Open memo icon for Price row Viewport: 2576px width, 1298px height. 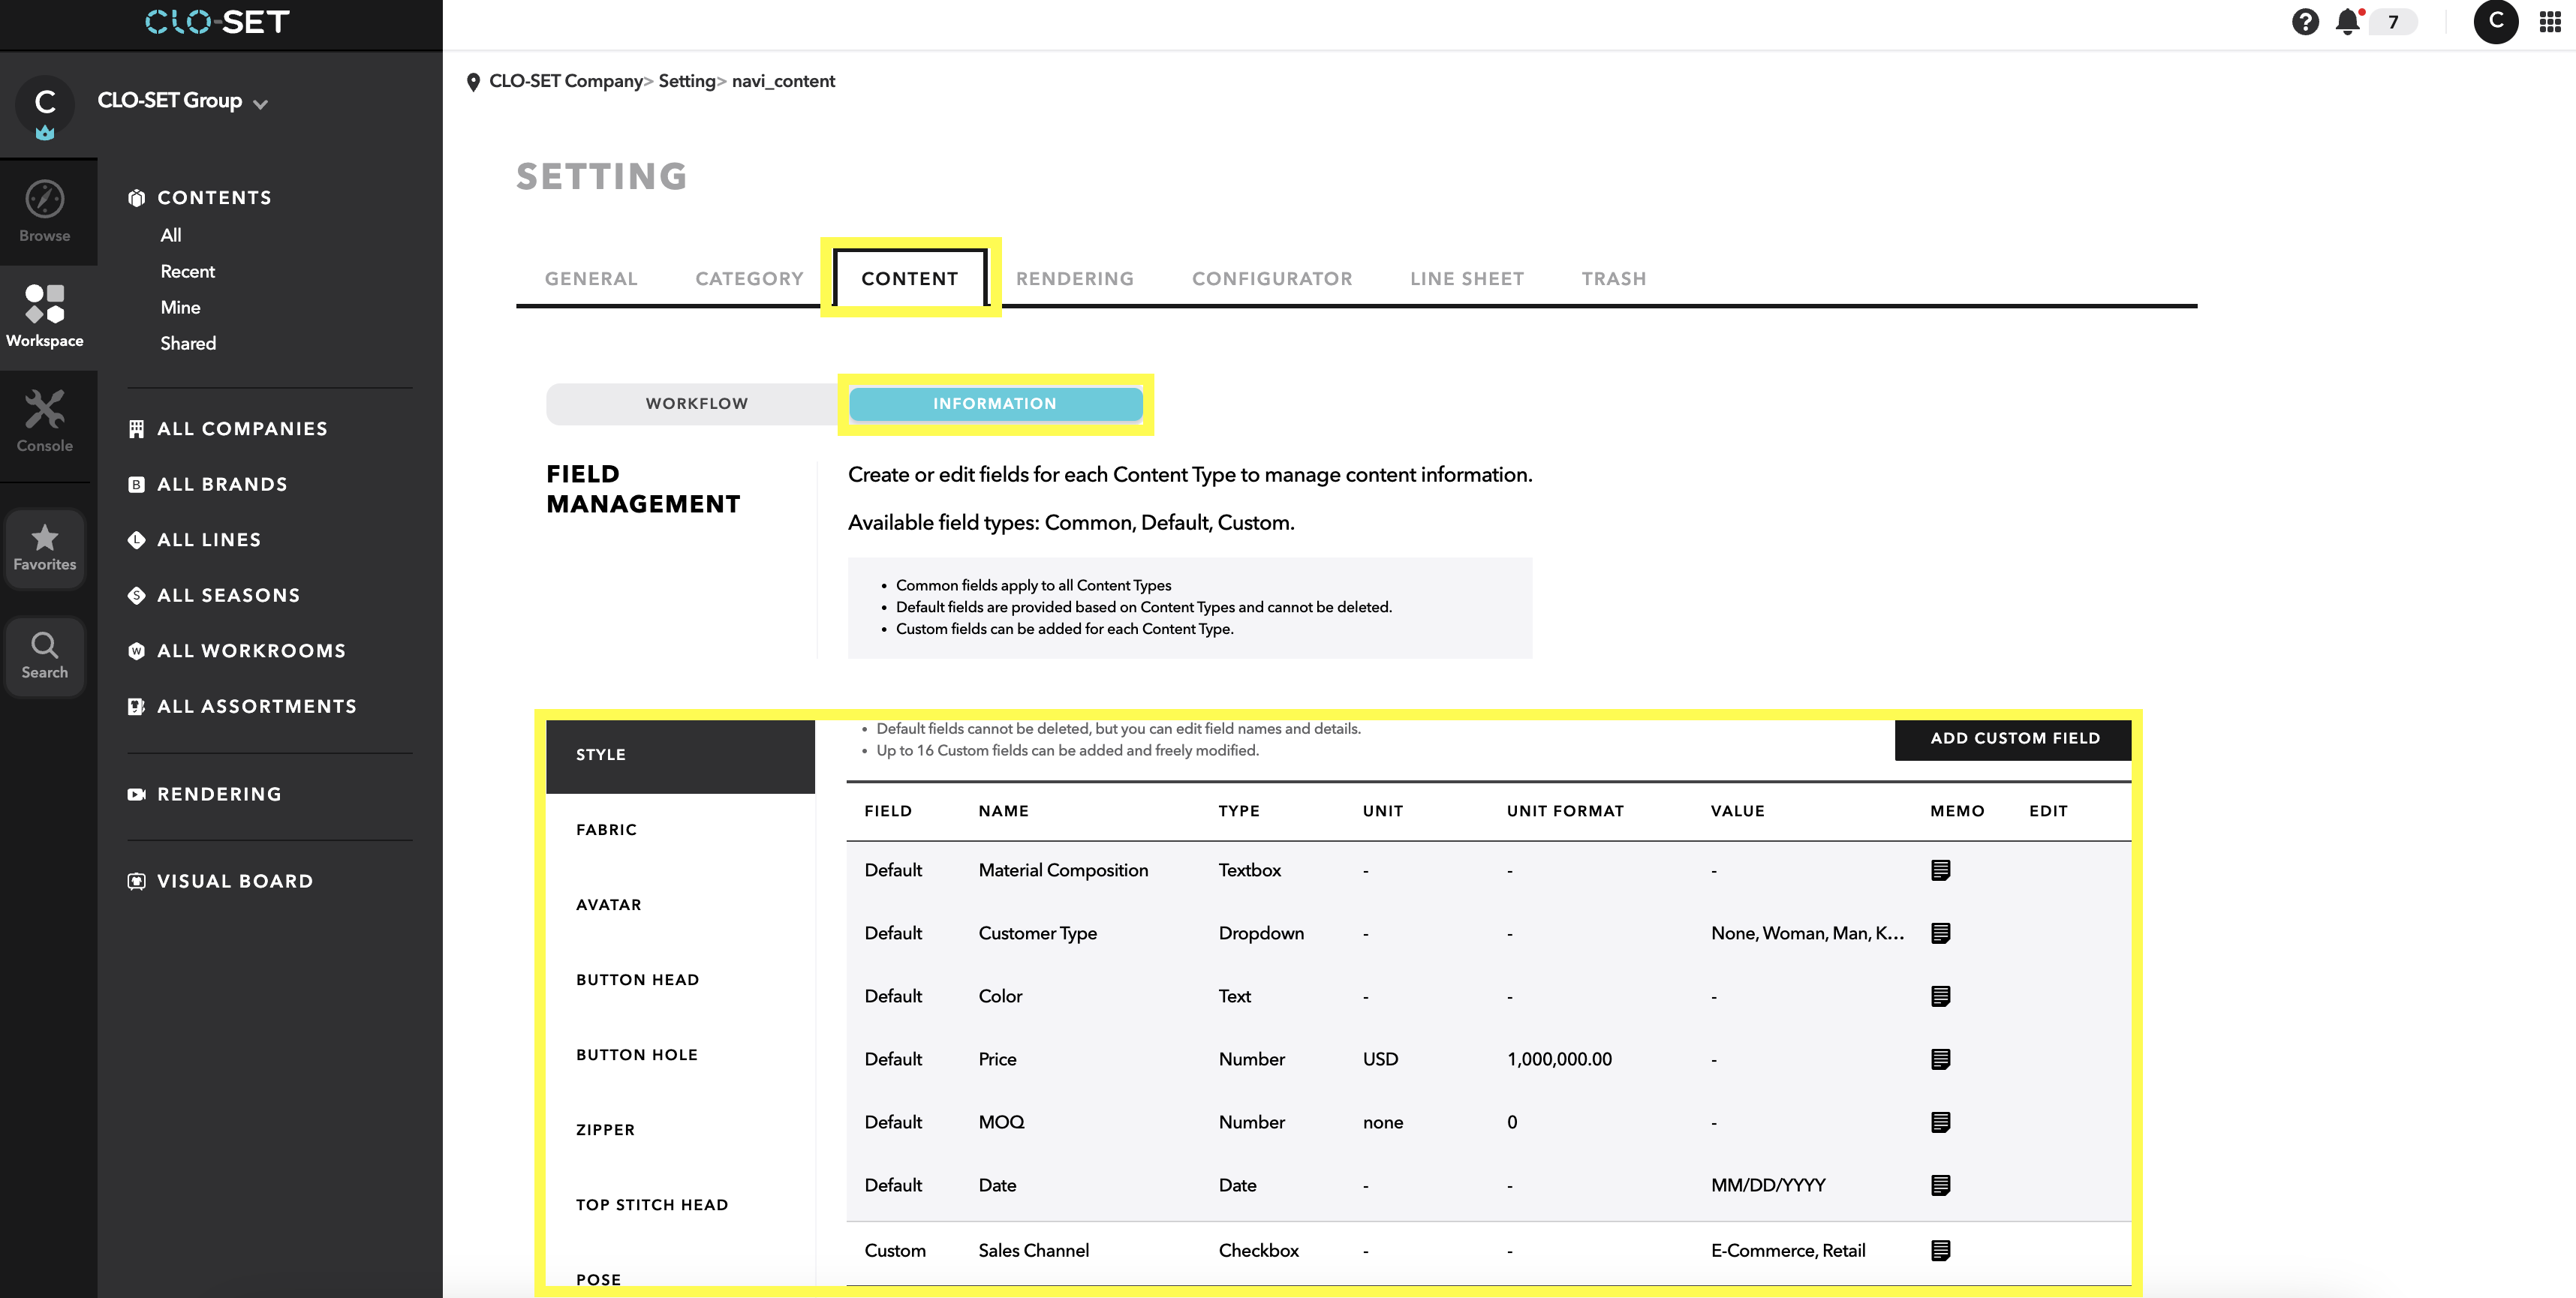(1940, 1059)
